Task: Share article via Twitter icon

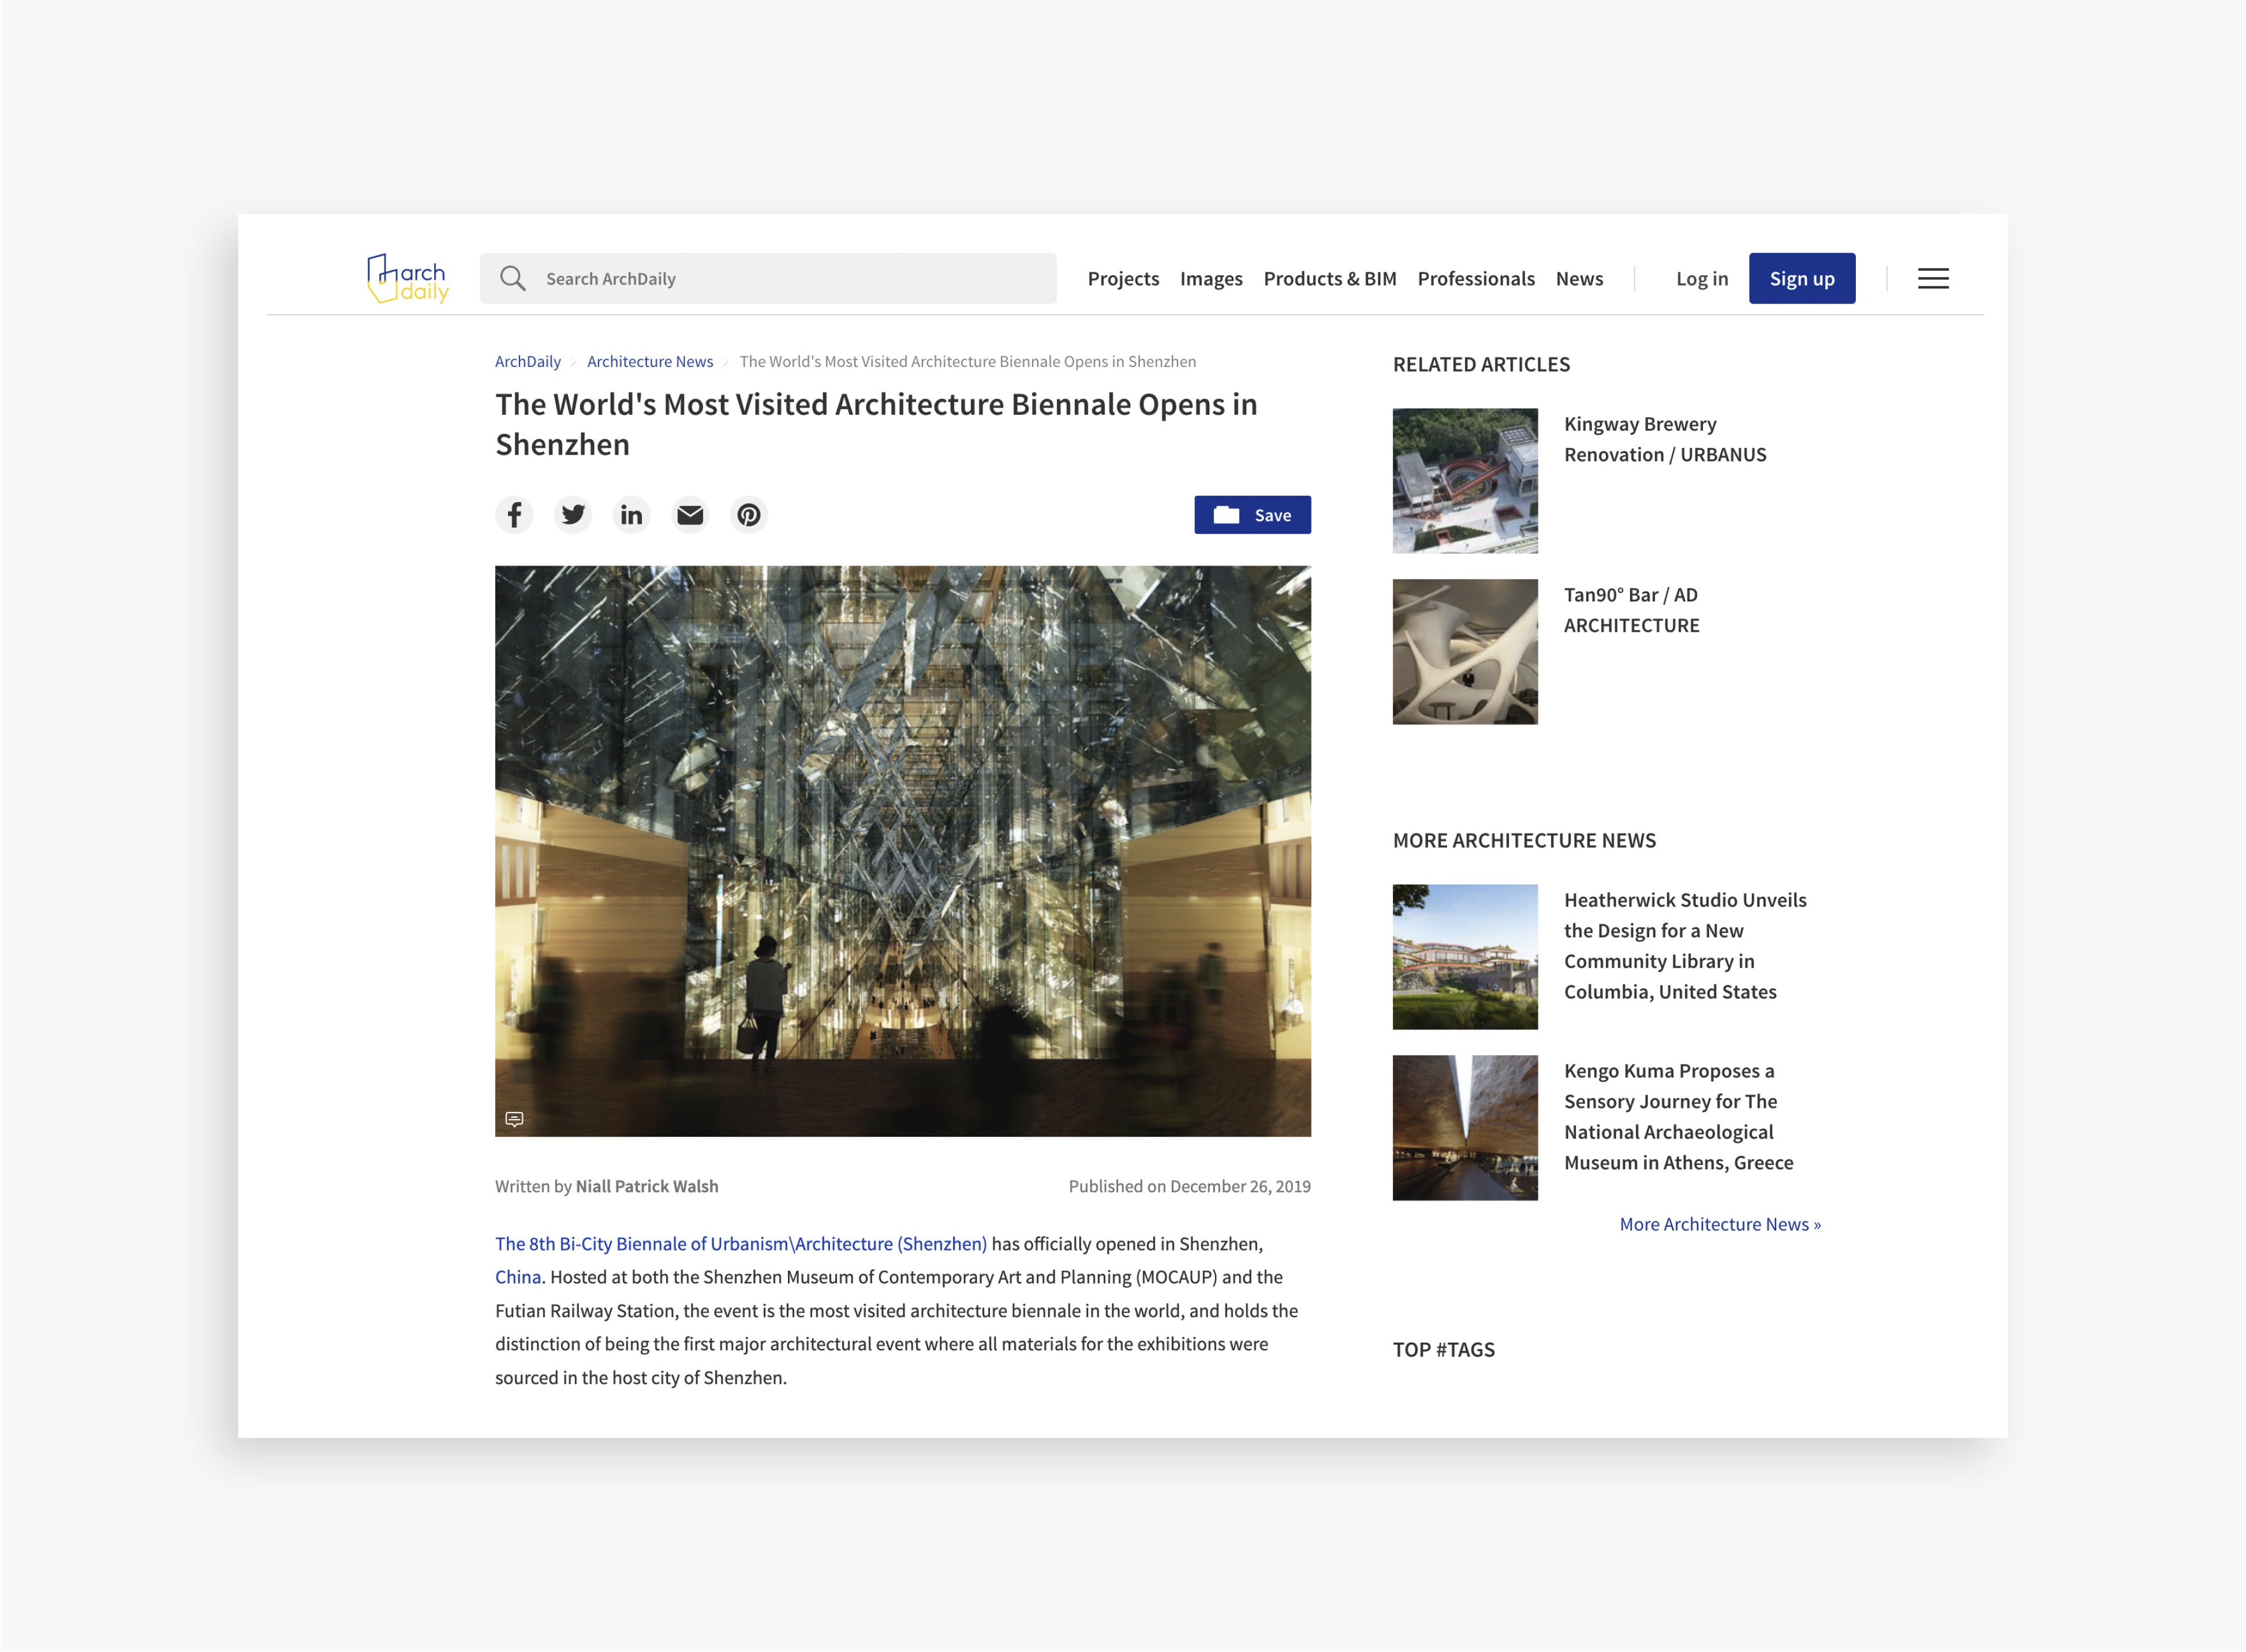Action: [x=573, y=515]
